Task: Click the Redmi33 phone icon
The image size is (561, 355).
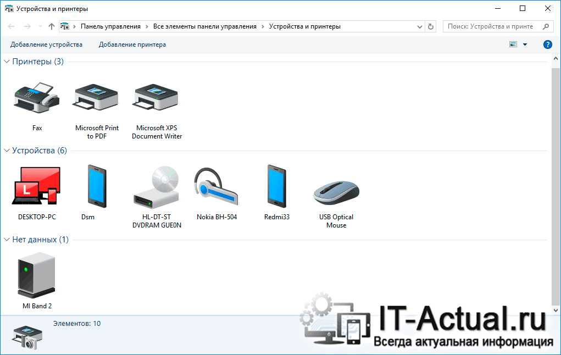Action: point(276,187)
